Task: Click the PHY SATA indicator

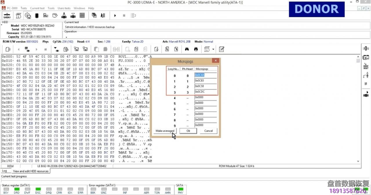Action: (x=181, y=189)
